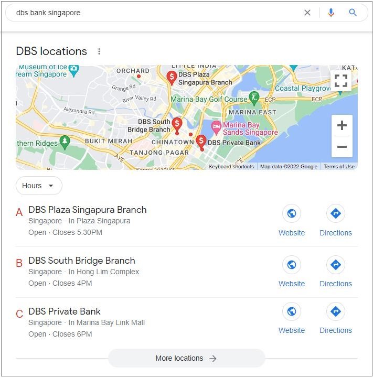Open Directions icon for DBS South Bridge Branch
This screenshot has width=373, height=378.
(335, 265)
